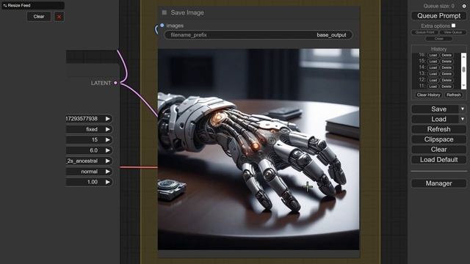
Task: Click the Save Image node title
Action: tap(187, 12)
